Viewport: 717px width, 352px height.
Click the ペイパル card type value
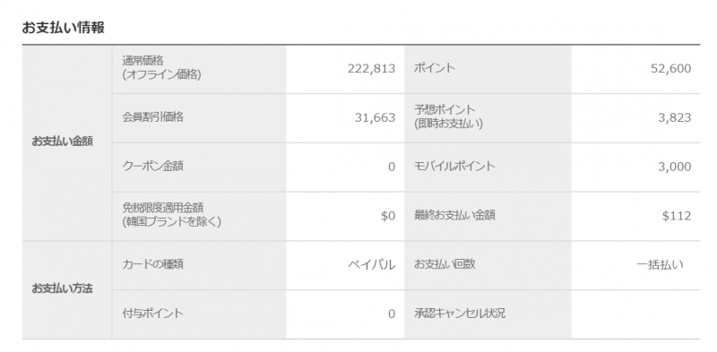[x=372, y=265]
